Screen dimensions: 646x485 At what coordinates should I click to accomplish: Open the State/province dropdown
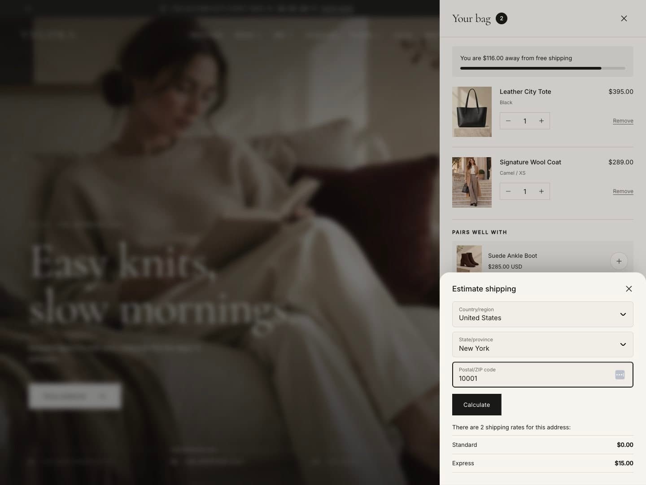point(543,344)
